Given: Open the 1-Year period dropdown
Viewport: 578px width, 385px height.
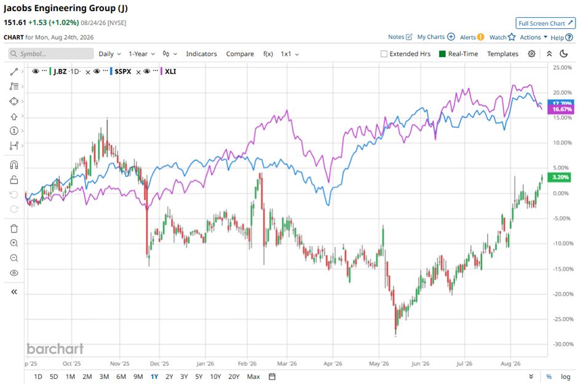Looking at the screenshot, I should (x=141, y=54).
